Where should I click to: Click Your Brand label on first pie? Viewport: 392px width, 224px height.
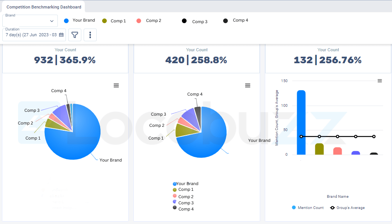111,160
